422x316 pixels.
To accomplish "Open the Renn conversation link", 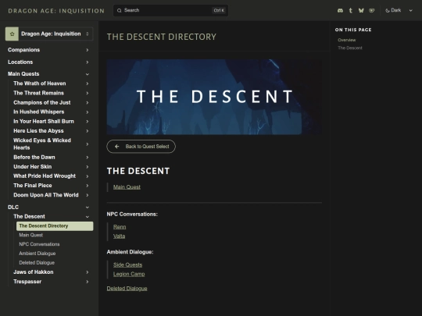I will tap(120, 227).
